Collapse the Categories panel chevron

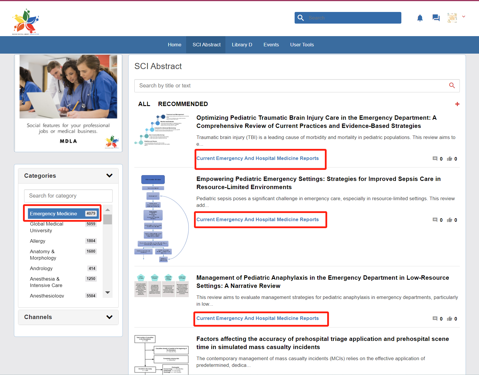coord(109,175)
